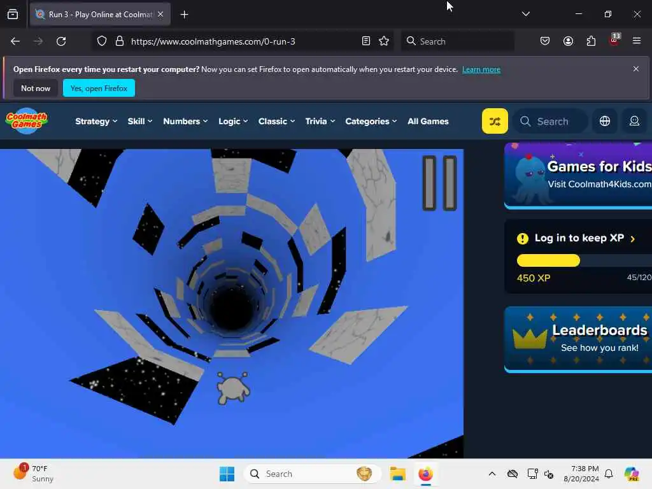The height and width of the screenshot is (489, 652).
Task: Open the Leaderboards banner
Action: (578, 339)
